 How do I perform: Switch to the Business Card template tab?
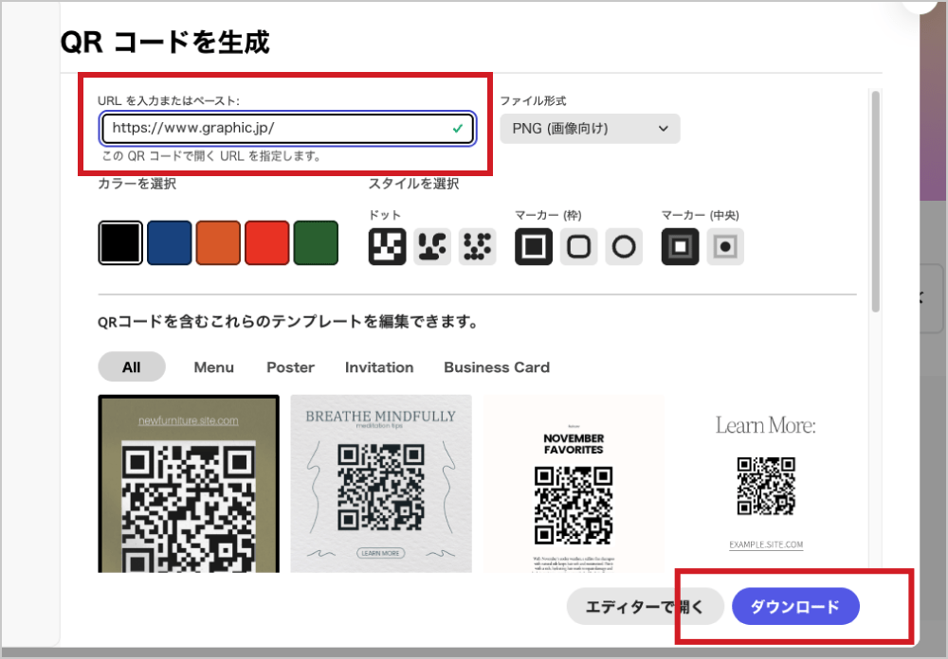(x=496, y=367)
